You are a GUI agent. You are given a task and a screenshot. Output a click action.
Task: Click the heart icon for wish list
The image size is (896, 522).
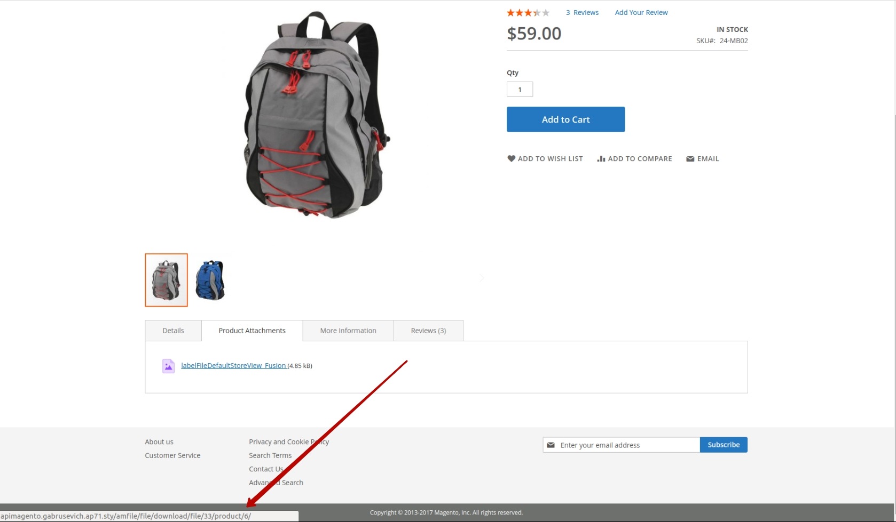pyautogui.click(x=511, y=158)
